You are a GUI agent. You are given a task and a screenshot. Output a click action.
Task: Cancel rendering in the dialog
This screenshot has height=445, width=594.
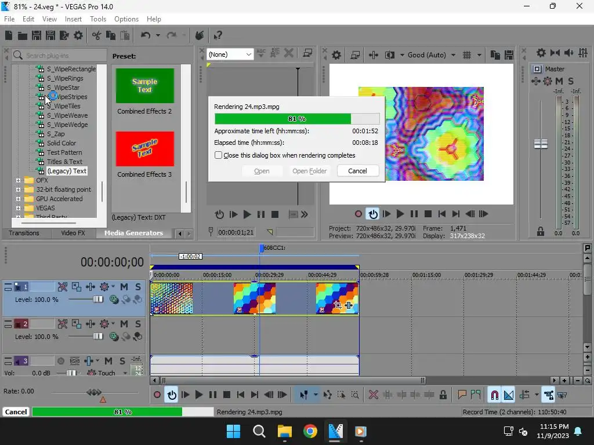[x=357, y=171]
